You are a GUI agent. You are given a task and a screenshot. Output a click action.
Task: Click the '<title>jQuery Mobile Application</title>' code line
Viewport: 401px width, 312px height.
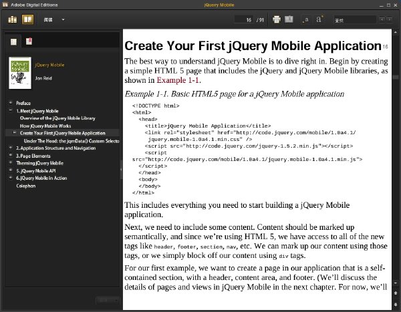(x=208, y=126)
